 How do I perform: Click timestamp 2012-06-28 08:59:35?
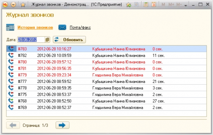(54, 88)
